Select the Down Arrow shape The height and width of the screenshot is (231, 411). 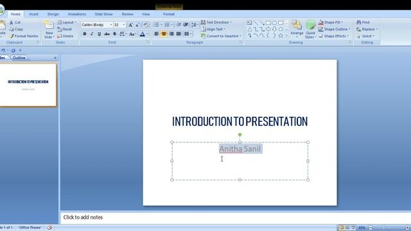(x=274, y=30)
